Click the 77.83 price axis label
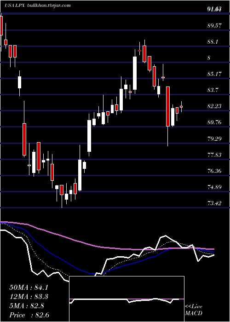Viewport: 230px width, 322px height. [x=214, y=155]
